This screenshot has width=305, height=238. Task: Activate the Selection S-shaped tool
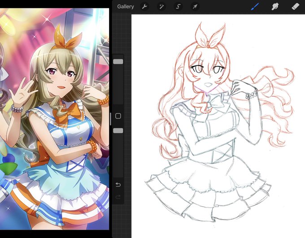[x=178, y=7]
